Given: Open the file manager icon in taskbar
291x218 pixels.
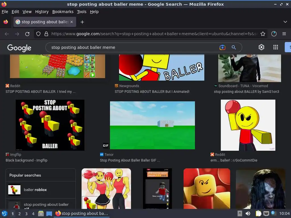Looking at the screenshot, I should [41, 213].
